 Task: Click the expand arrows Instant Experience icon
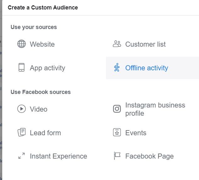21,156
